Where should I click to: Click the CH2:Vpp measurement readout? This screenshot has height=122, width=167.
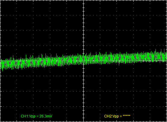pyautogui.click(x=117, y=116)
